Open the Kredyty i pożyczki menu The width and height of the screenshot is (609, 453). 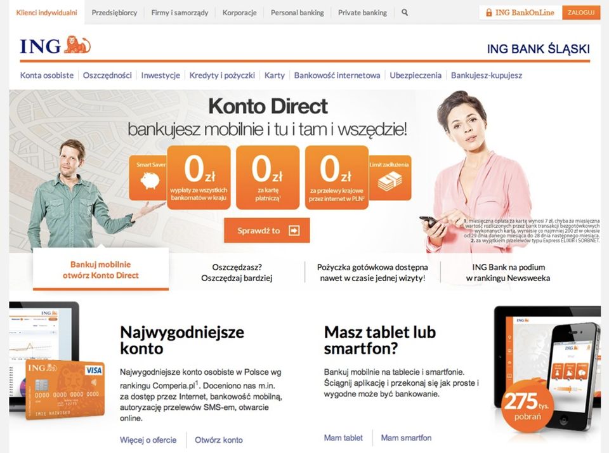[x=222, y=75]
